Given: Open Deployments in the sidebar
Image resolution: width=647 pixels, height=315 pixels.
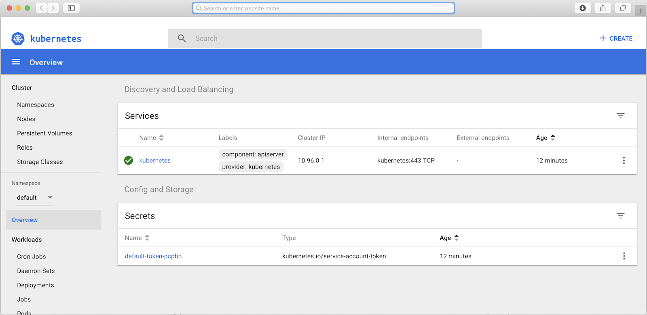Looking at the screenshot, I should tap(36, 285).
